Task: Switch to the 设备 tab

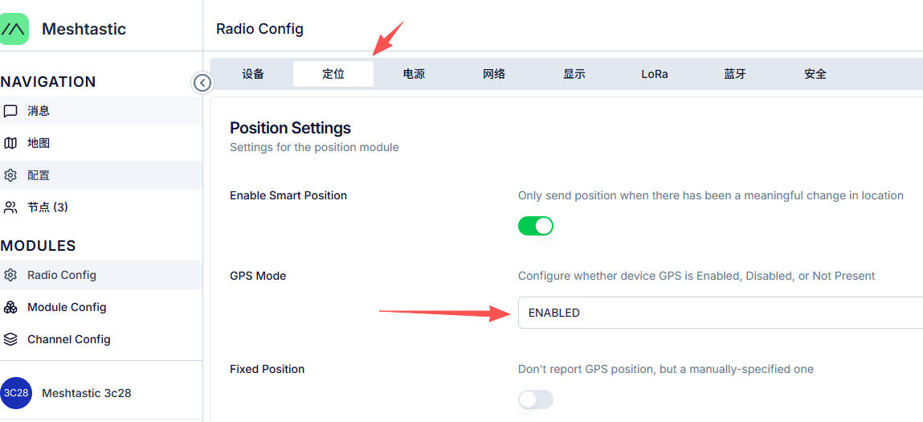Action: [253, 74]
